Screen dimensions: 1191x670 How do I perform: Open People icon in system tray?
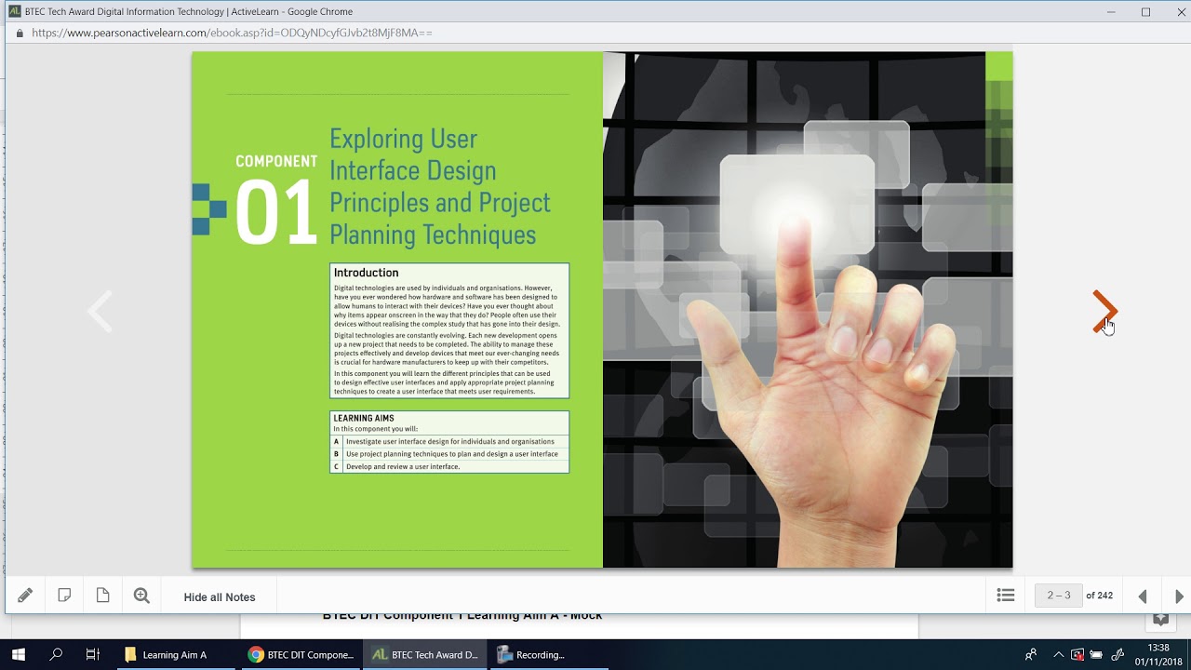pos(1030,654)
